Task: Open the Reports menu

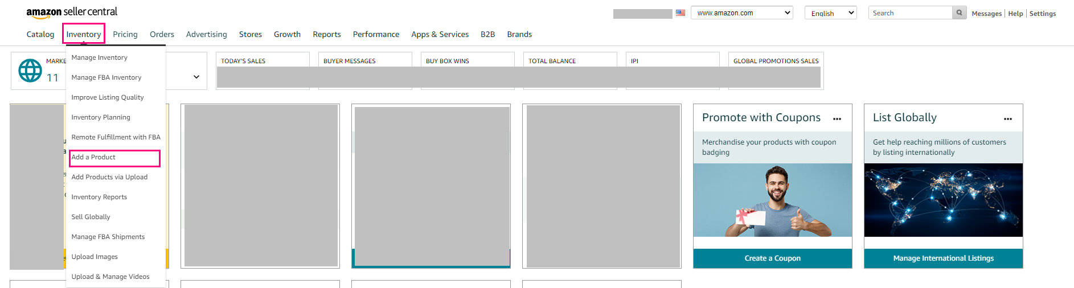Action: click(x=327, y=34)
